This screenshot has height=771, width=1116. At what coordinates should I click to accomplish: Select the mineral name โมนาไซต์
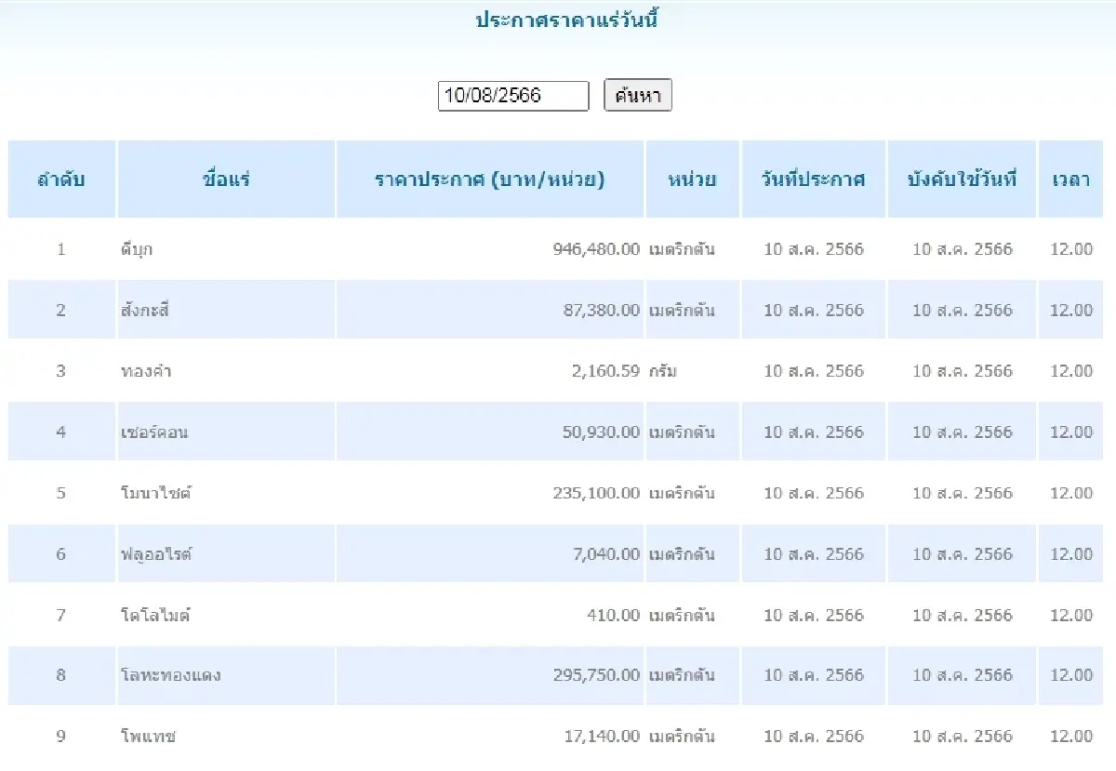point(156,493)
